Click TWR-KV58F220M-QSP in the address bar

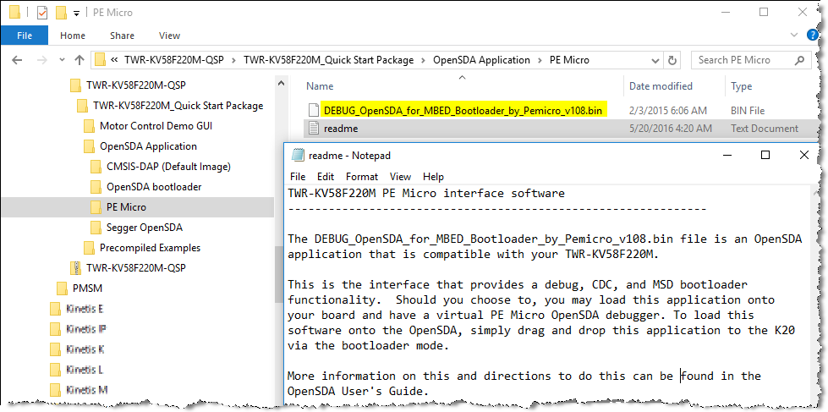point(176,60)
